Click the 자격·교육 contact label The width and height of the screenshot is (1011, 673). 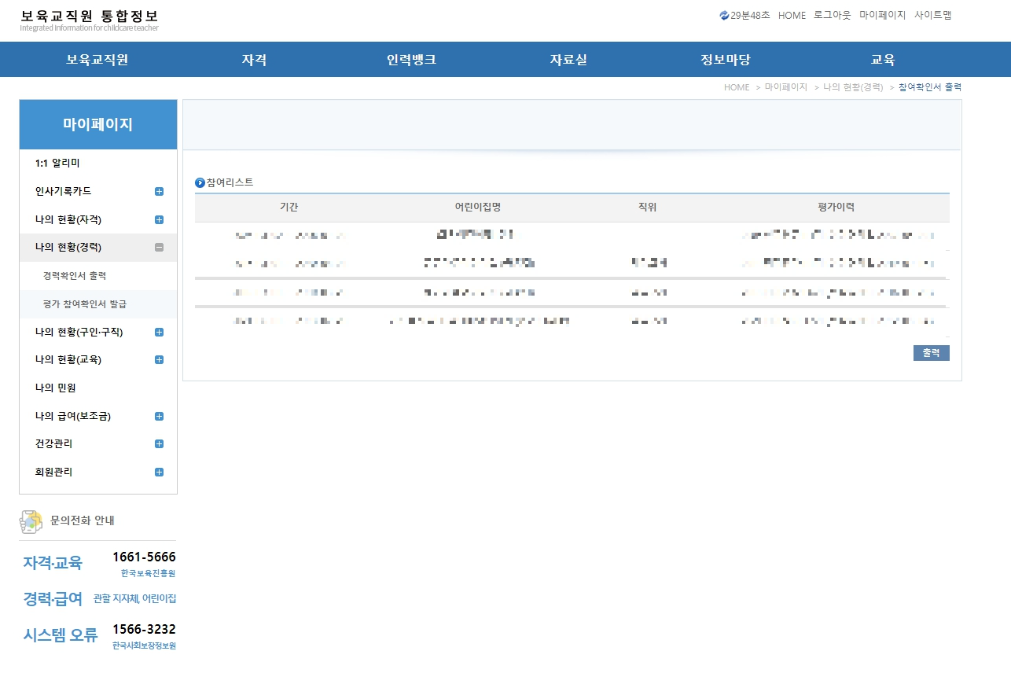pos(53,563)
